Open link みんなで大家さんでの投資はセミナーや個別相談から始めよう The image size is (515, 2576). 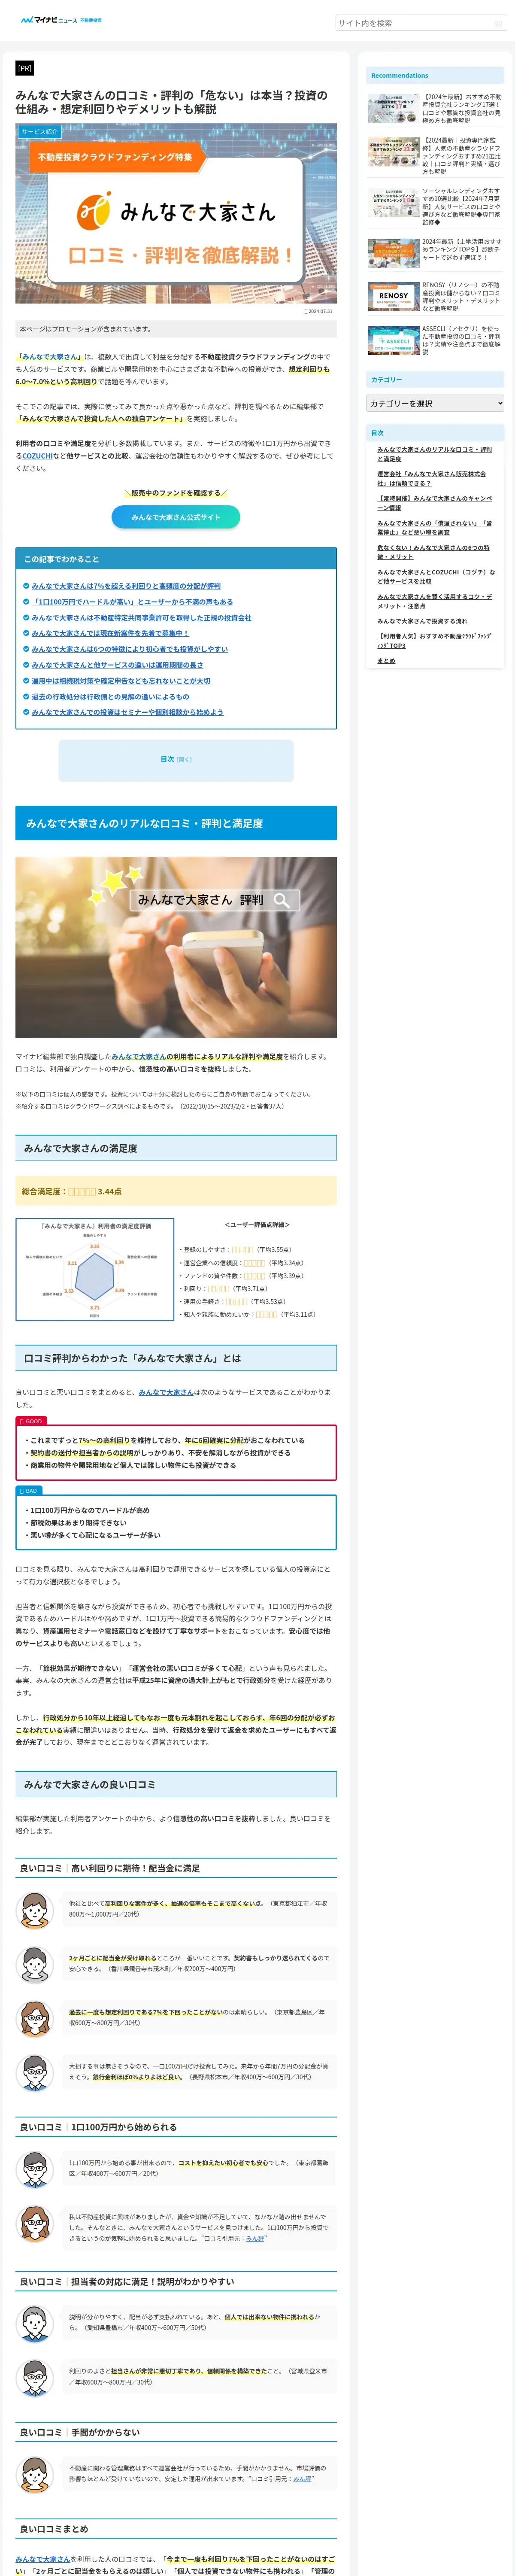[127, 712]
